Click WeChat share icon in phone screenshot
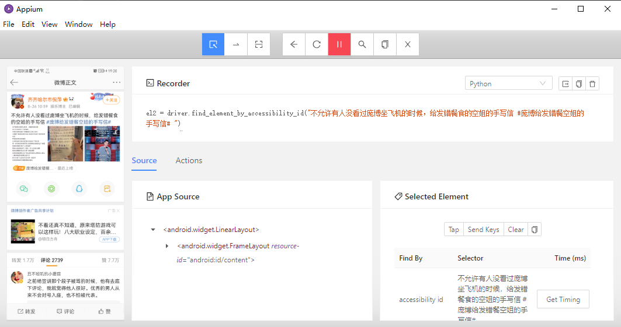621x327 pixels. click(x=24, y=189)
